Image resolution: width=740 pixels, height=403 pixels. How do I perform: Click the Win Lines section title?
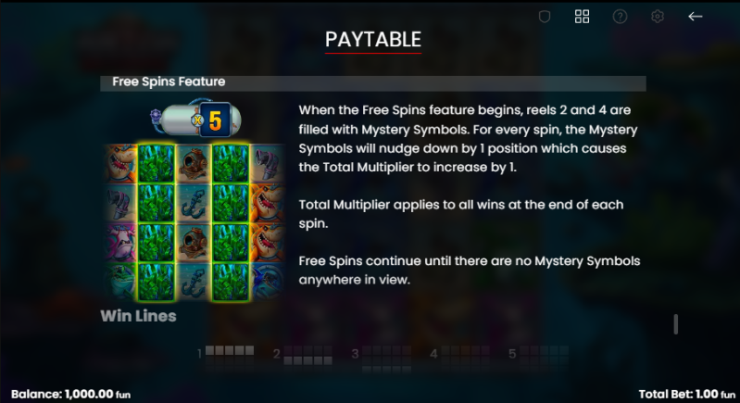coord(138,316)
